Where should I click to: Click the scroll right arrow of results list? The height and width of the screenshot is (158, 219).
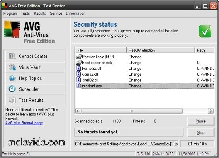pos(211,111)
